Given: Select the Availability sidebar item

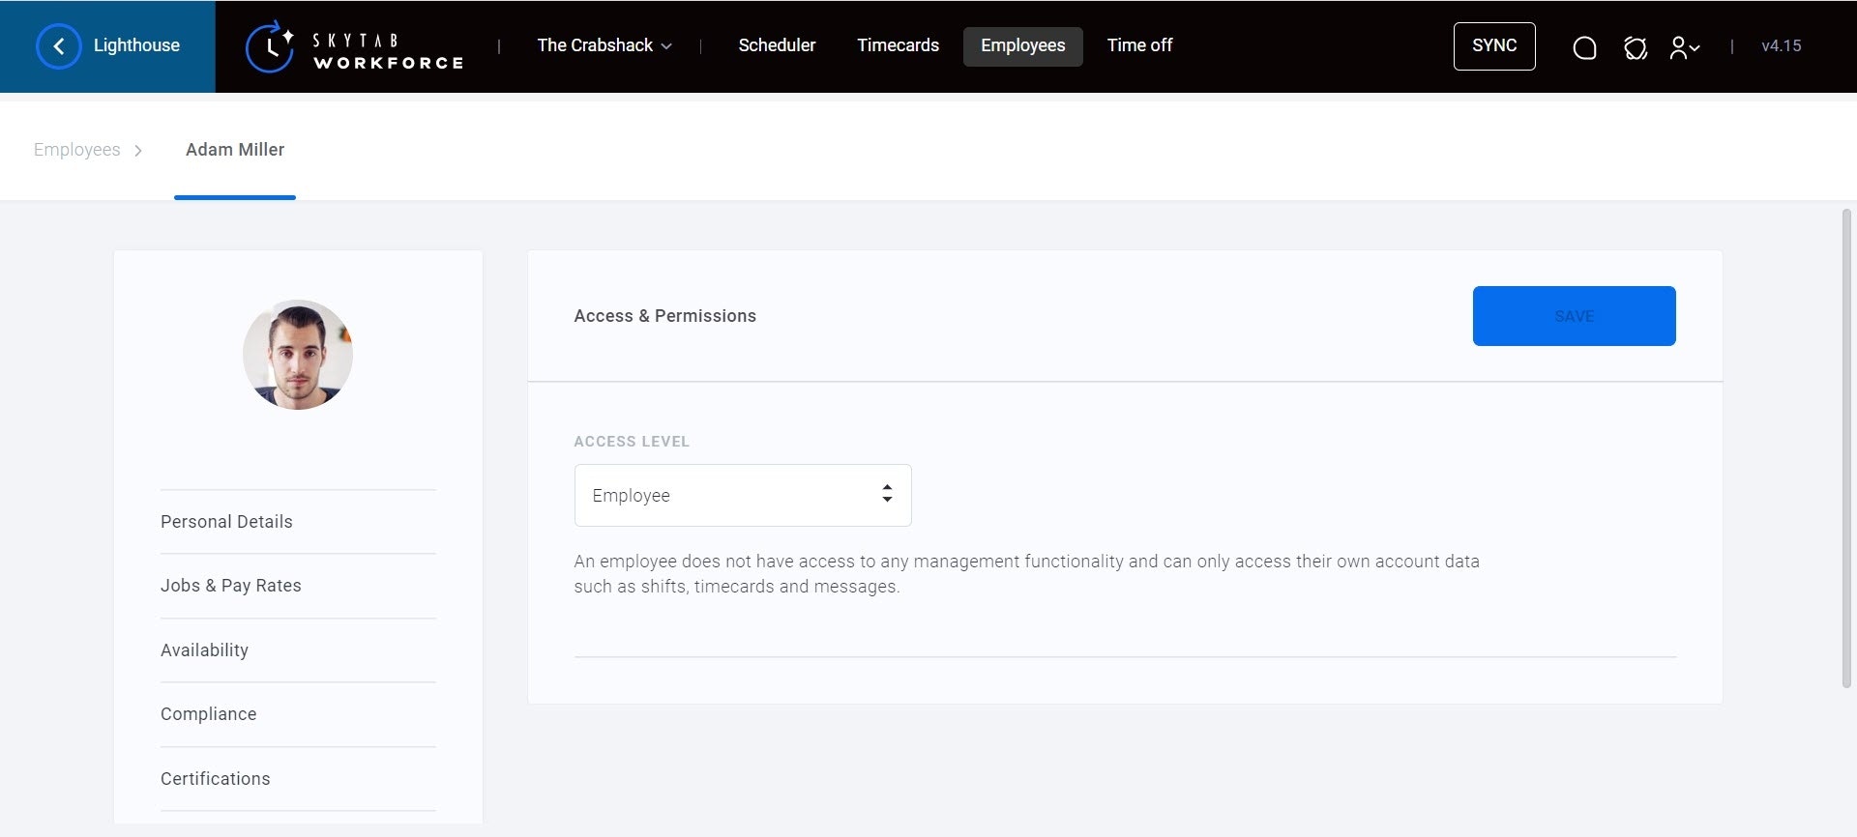Looking at the screenshot, I should click(204, 650).
